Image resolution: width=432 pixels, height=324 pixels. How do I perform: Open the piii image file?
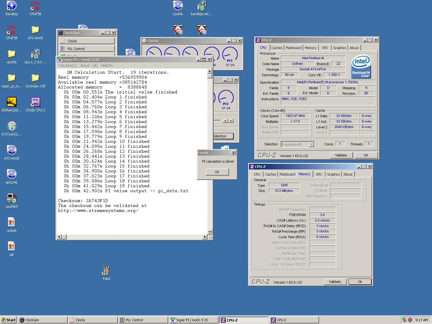(11, 249)
